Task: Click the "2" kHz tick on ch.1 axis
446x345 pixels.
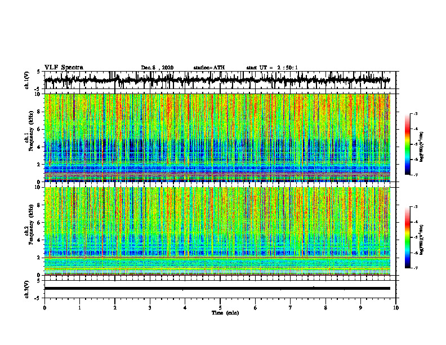Action: (x=39, y=165)
